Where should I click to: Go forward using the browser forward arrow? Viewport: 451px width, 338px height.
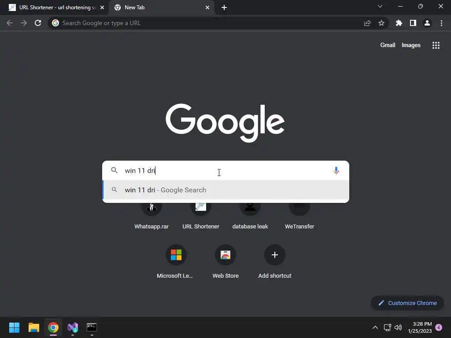pyautogui.click(x=24, y=23)
